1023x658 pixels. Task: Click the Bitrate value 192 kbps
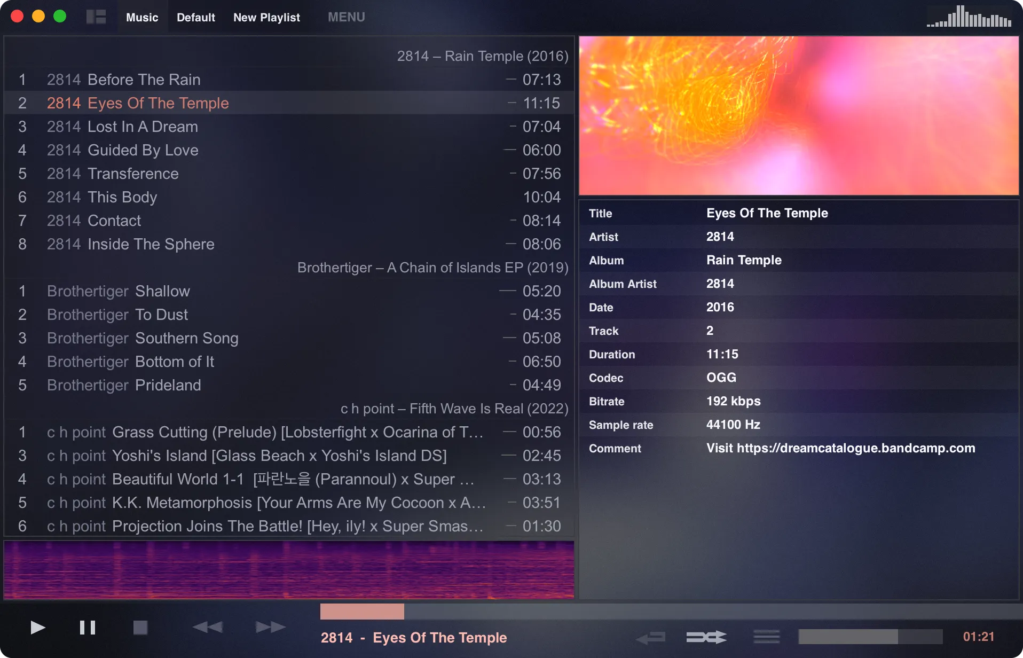[734, 401]
